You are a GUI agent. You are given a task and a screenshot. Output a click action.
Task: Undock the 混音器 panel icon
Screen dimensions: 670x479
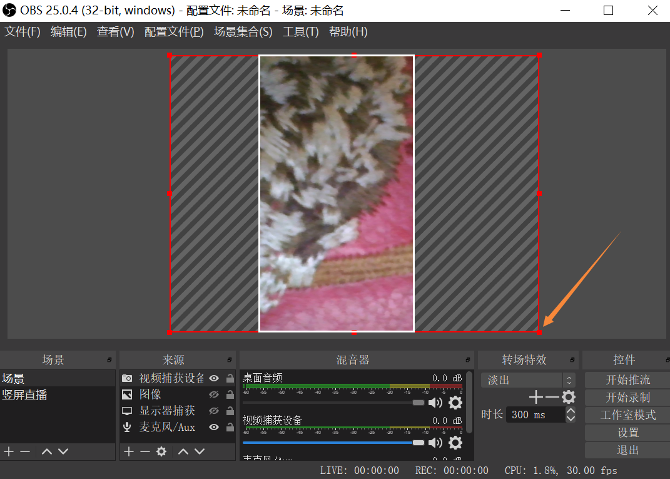(x=468, y=359)
